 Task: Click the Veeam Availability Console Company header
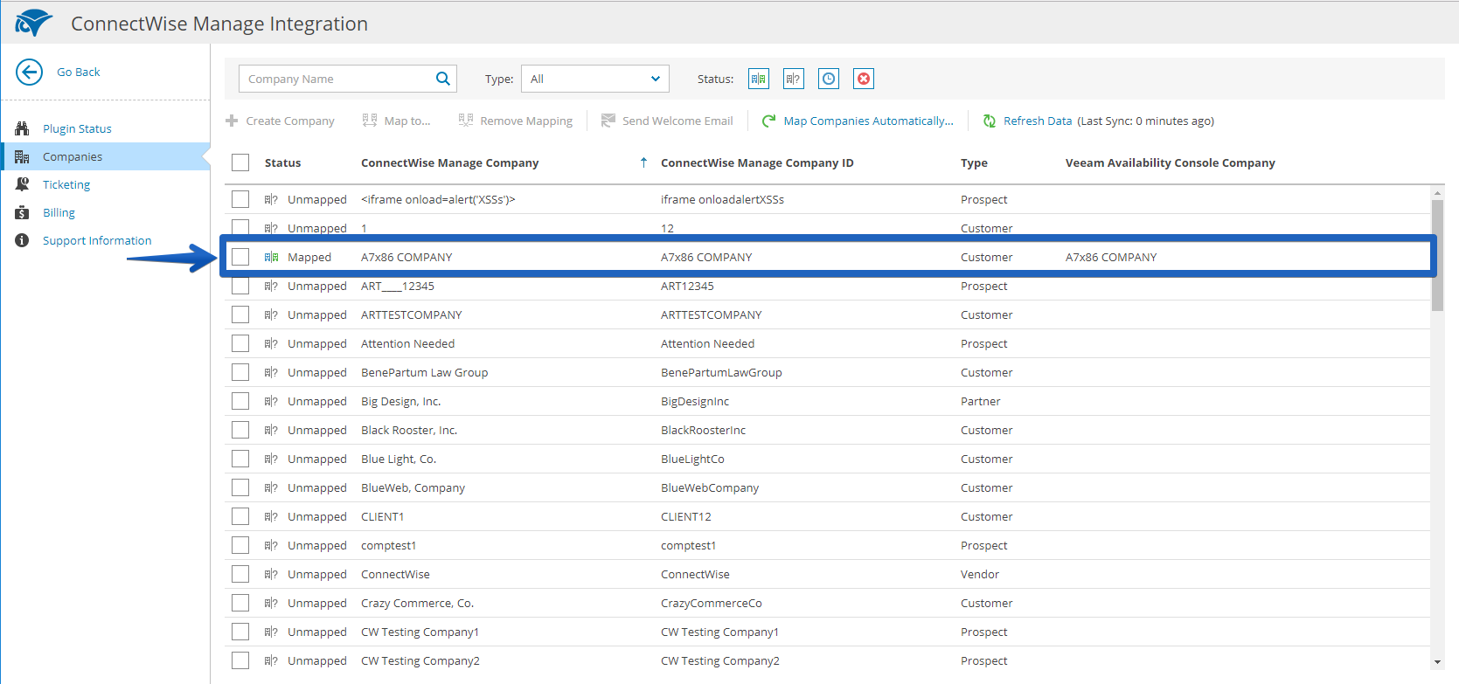coord(1170,162)
